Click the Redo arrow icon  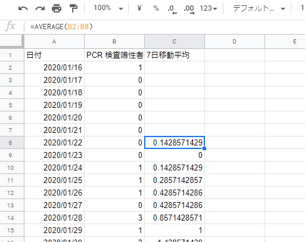[40, 8]
